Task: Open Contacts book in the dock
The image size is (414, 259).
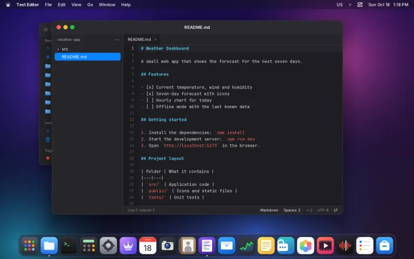Action: click(x=187, y=246)
